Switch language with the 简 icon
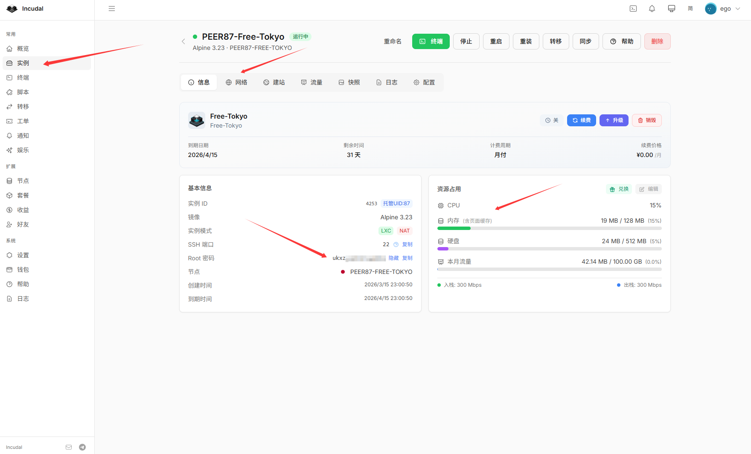Screen dimensions: 751x454 point(690,9)
